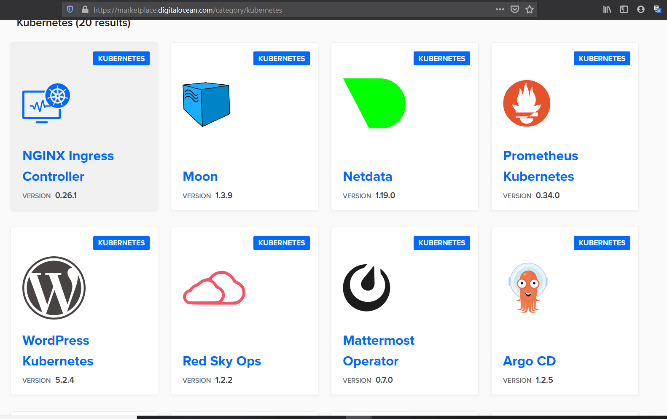The image size is (667, 419).
Task: Open the page actions three-dot menu
Action: (500, 9)
